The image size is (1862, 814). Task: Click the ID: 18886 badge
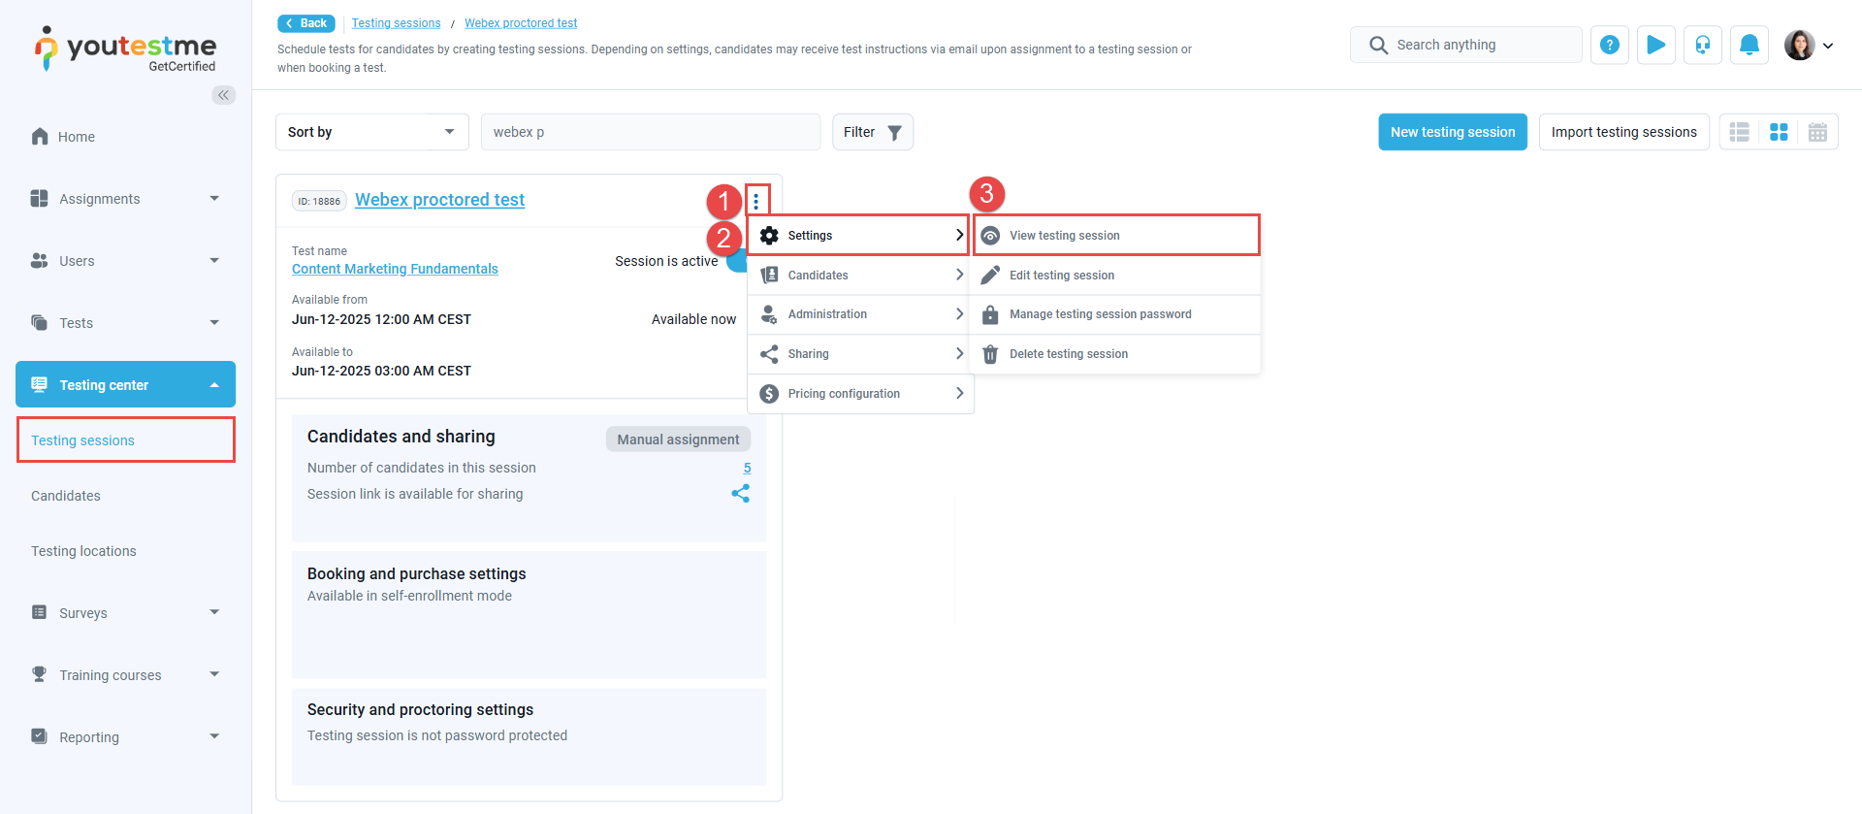tap(319, 201)
